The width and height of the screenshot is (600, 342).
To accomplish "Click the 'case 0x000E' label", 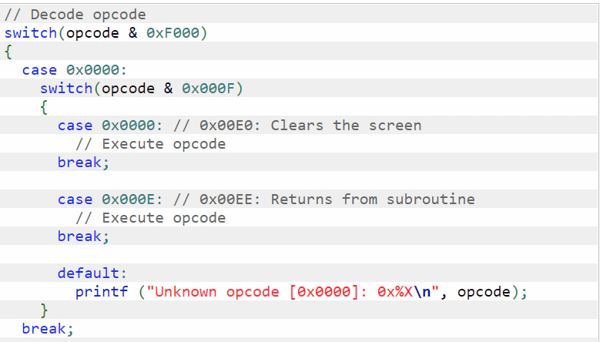I will [110, 199].
